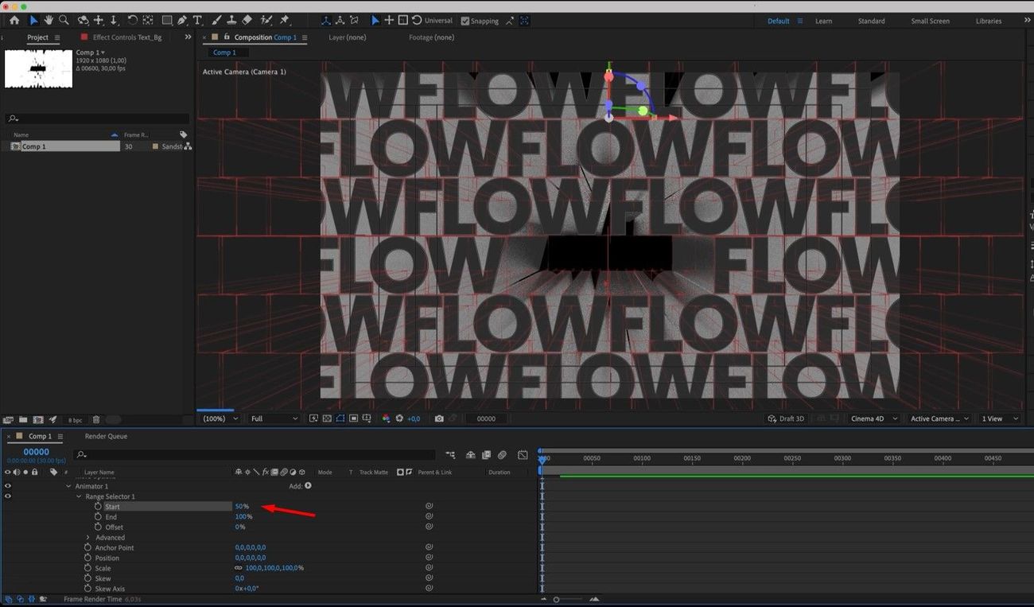The height and width of the screenshot is (607, 1034).
Task: Choose the Pen tool in the toolbar
Action: [183, 20]
